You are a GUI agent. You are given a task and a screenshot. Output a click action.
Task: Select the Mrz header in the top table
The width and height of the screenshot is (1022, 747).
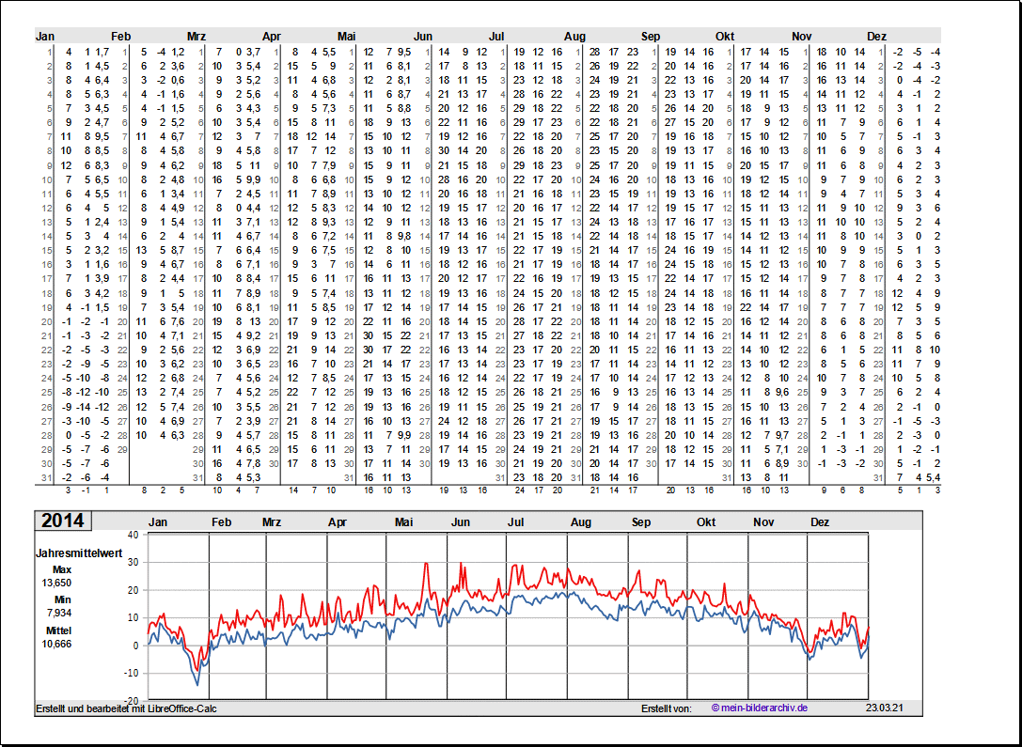click(x=197, y=36)
